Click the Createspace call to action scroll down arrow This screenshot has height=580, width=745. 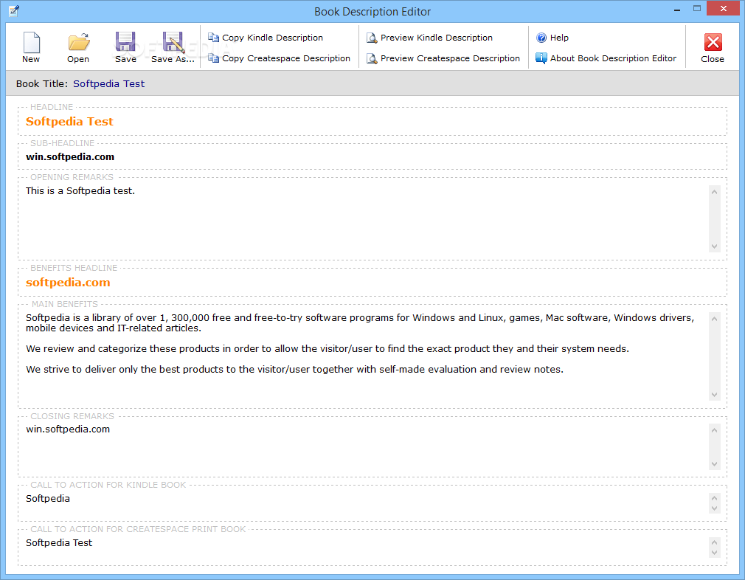click(x=714, y=553)
